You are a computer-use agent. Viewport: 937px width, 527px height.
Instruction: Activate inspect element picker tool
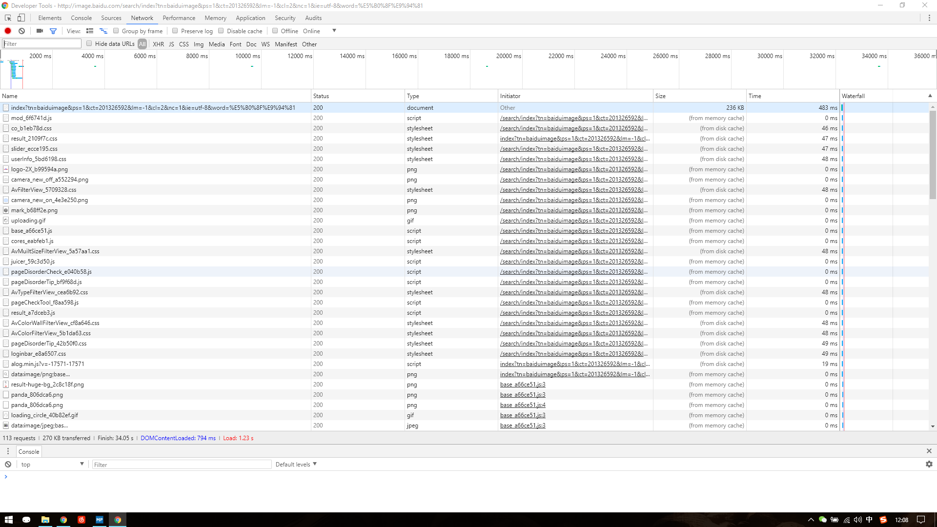point(8,18)
